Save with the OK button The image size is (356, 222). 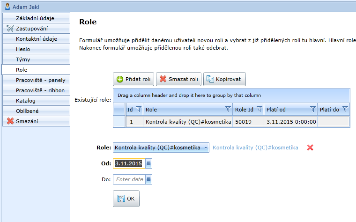click(x=126, y=199)
